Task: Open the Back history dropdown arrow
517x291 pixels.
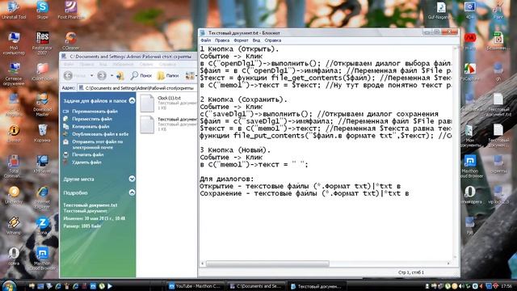Action: pos(91,75)
